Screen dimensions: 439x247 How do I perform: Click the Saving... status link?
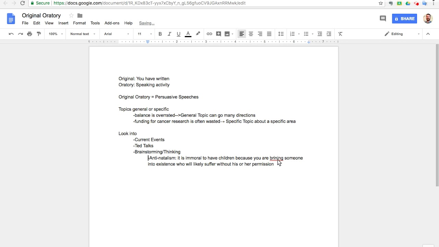(147, 23)
